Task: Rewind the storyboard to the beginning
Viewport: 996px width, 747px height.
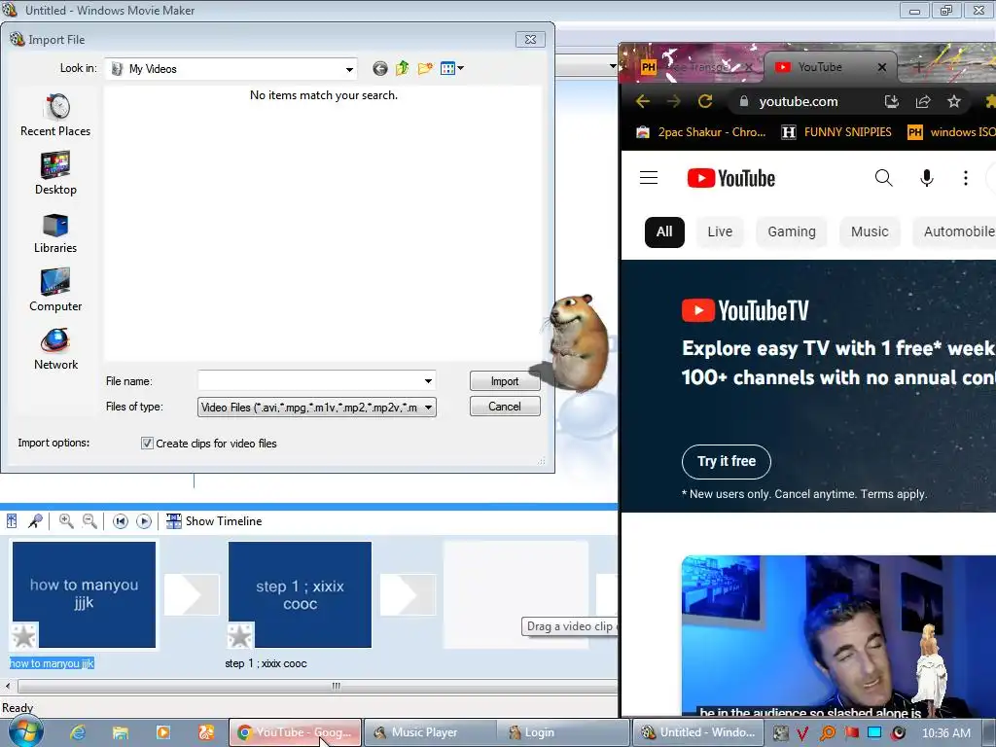Action: coord(120,521)
